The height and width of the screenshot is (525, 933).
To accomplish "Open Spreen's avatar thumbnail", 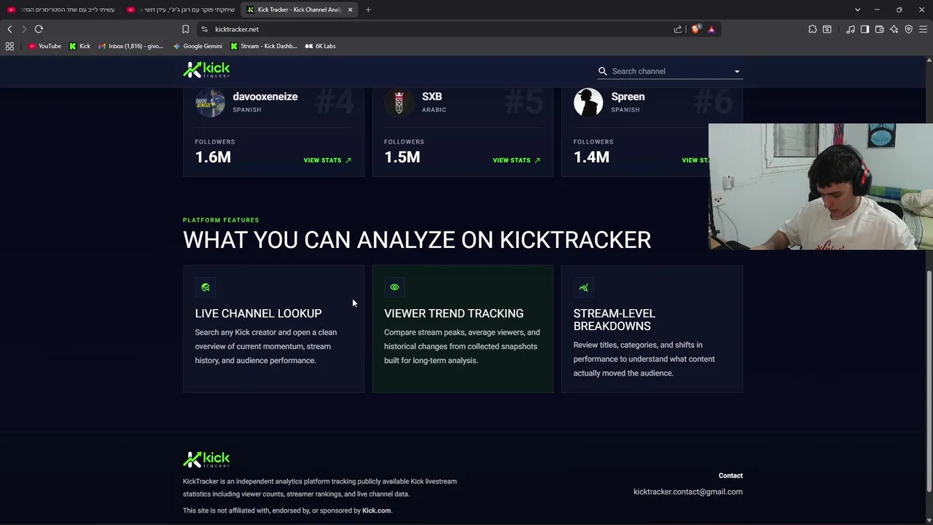I will [588, 102].
